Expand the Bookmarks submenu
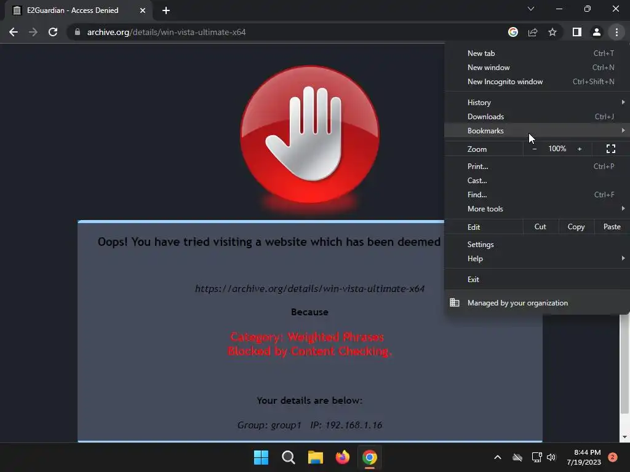This screenshot has height=472, width=630. tap(537, 130)
